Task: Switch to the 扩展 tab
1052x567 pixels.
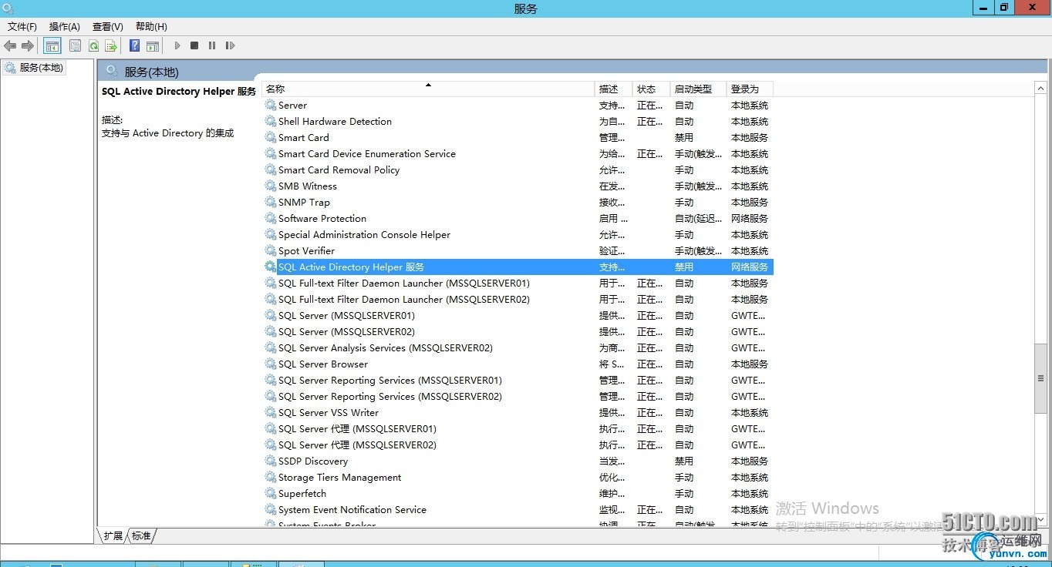Action: [x=113, y=535]
